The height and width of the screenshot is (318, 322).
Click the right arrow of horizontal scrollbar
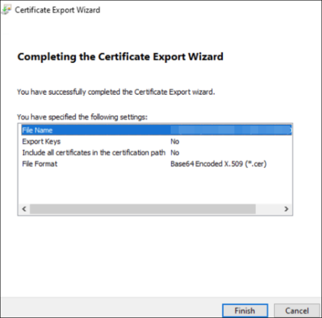pyautogui.click(x=286, y=209)
